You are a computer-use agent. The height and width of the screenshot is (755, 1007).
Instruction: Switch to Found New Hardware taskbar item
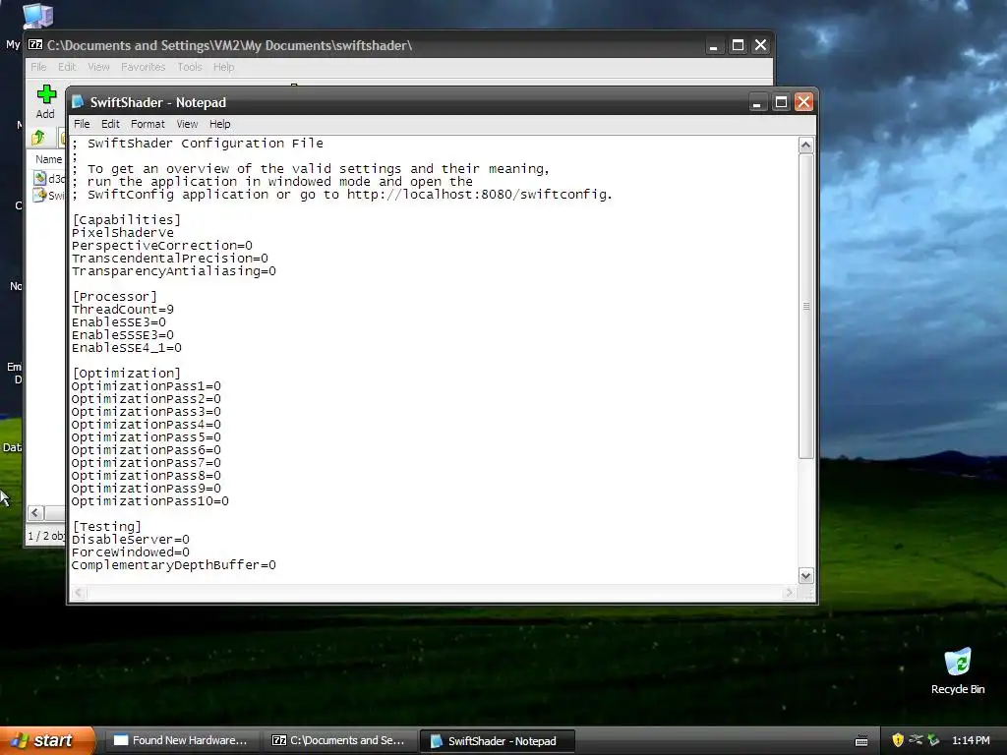click(x=181, y=740)
